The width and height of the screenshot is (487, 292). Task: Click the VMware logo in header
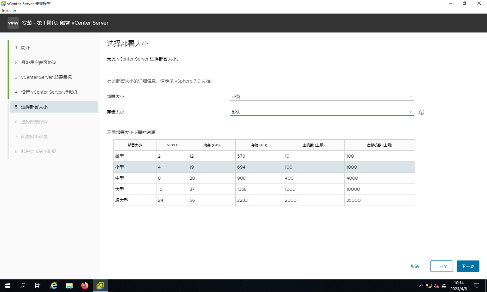tap(13, 23)
